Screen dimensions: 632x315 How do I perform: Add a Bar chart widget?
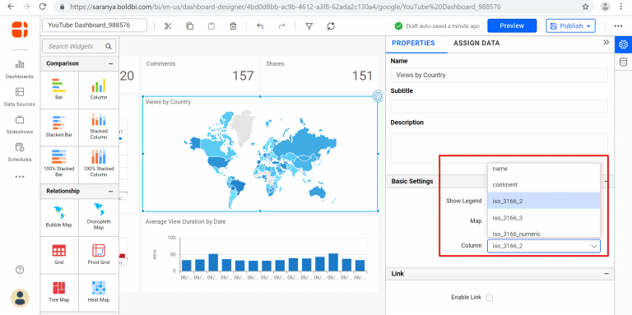[x=59, y=90]
